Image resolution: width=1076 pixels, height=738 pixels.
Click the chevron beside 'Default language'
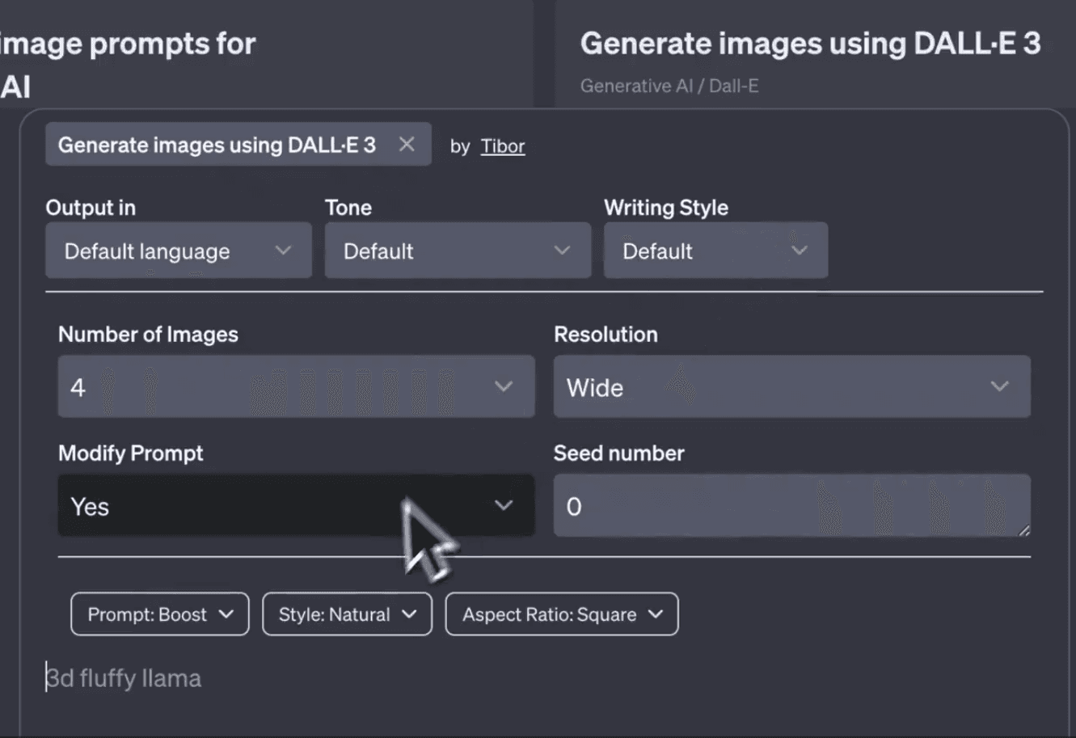[x=282, y=251]
